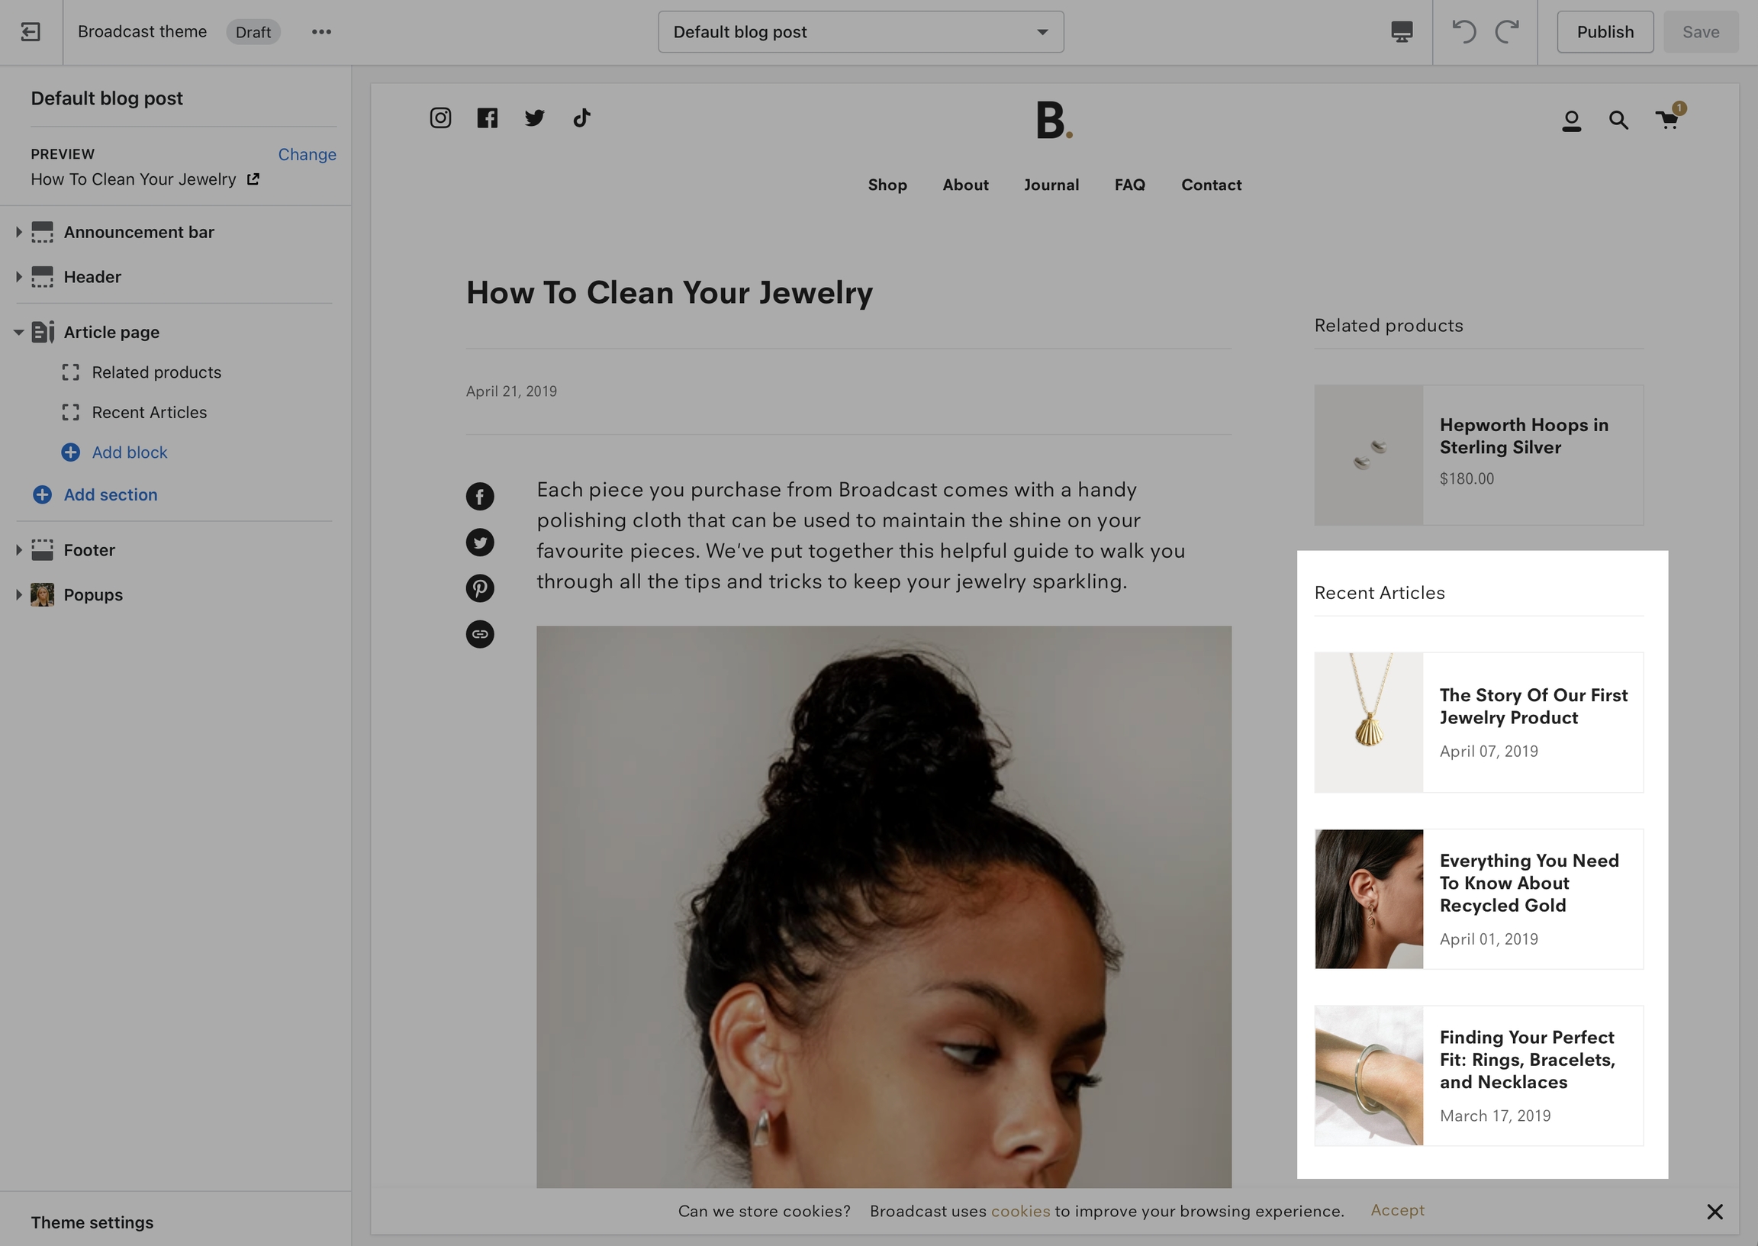Switch to desktop preview monitor icon
Viewport: 1758px width, 1246px height.
click(1402, 31)
